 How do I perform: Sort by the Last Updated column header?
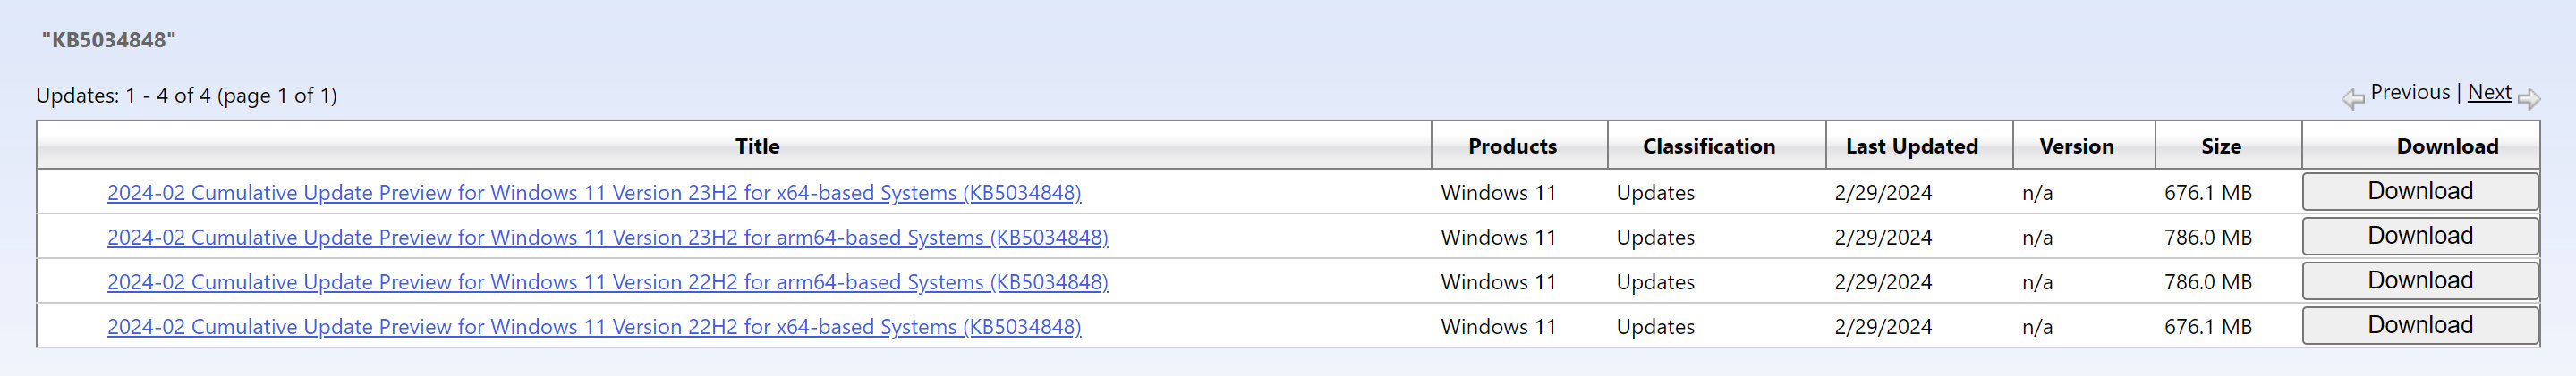pyautogui.click(x=1912, y=146)
